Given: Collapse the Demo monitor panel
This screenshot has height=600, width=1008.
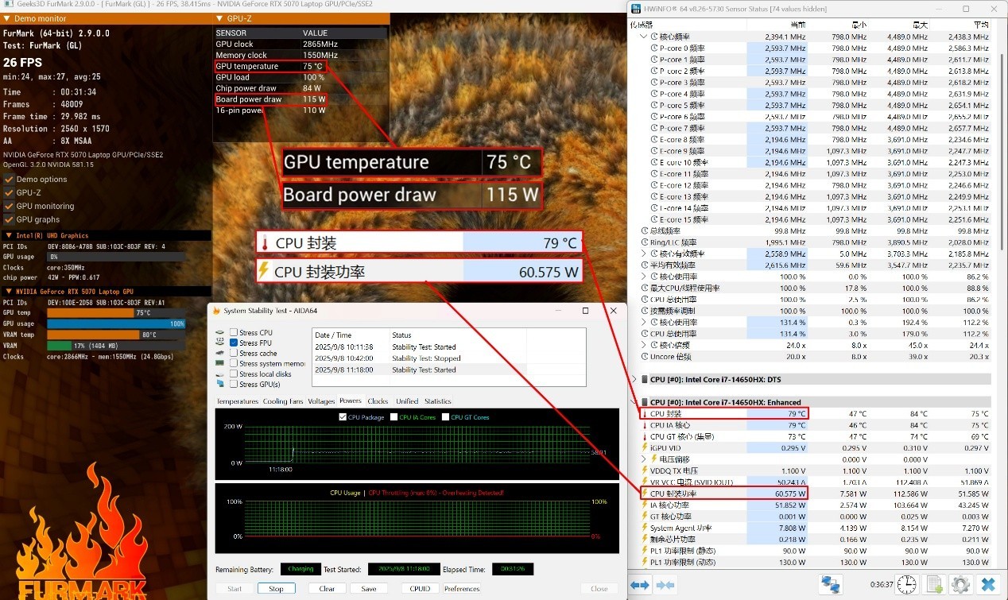Looking at the screenshot, I should tap(8, 18).
